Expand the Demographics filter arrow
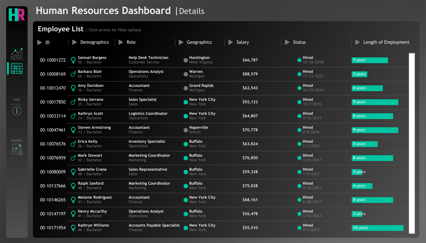 [x=75, y=42]
